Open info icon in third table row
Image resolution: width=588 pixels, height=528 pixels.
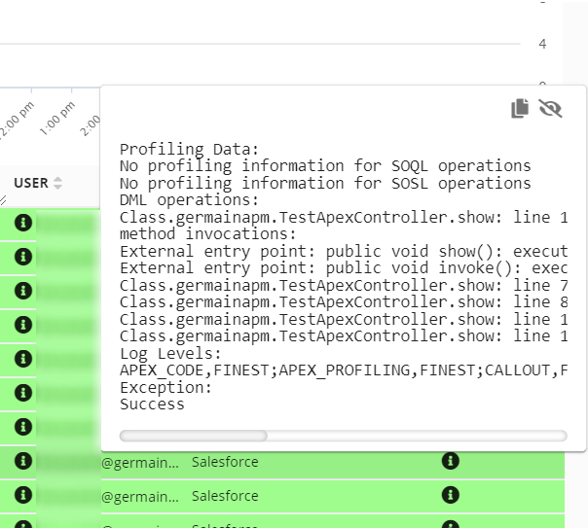tap(23, 291)
